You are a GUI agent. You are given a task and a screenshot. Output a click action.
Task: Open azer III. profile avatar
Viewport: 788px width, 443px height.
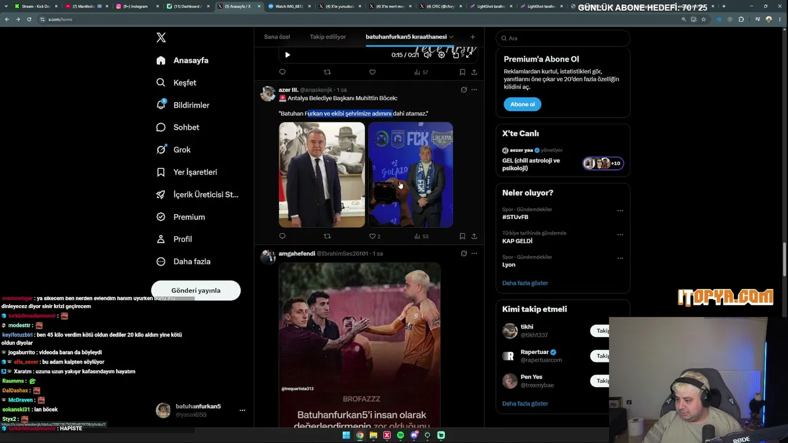pos(268,94)
